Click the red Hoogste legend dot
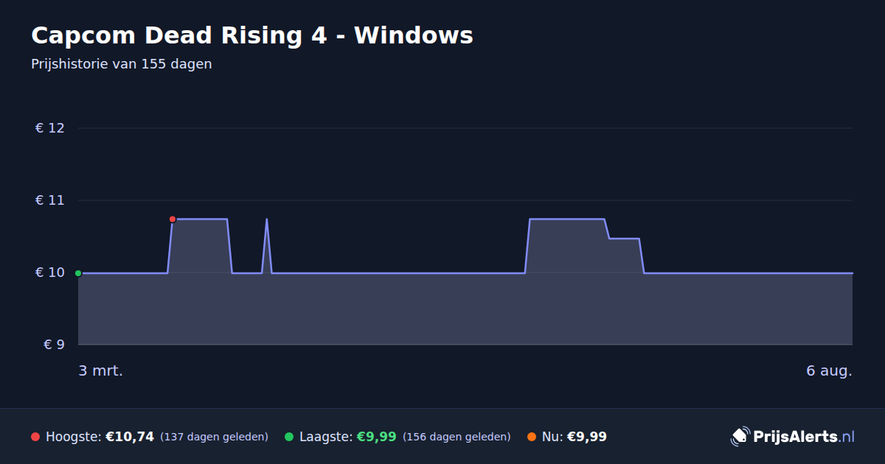Viewport: 885px width, 464px height. pos(35,437)
